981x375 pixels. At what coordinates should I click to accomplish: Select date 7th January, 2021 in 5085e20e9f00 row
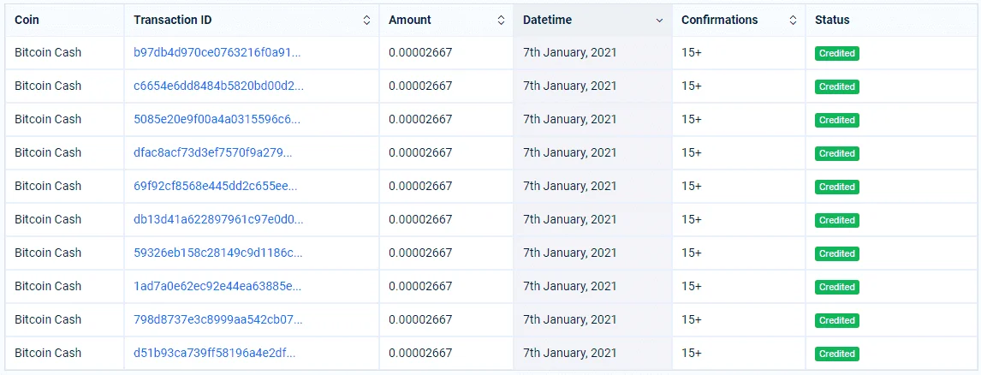570,119
